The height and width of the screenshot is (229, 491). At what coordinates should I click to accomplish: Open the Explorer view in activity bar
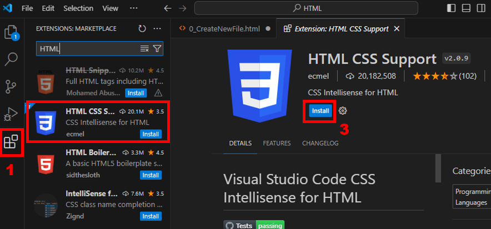(12, 33)
